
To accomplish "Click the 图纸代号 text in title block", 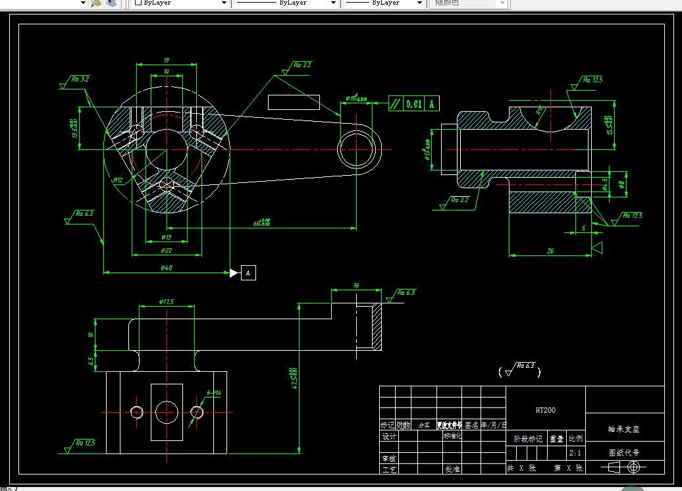I will [x=623, y=453].
